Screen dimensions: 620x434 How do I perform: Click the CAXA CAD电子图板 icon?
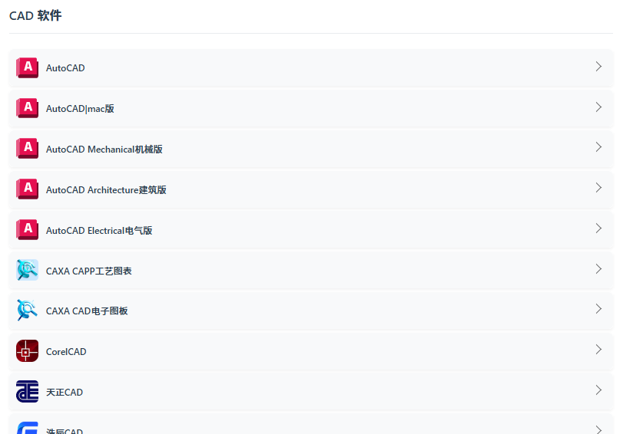point(28,311)
